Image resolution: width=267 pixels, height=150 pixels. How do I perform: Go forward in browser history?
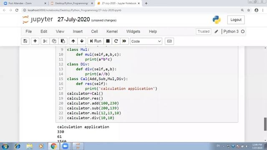tap(10, 10)
